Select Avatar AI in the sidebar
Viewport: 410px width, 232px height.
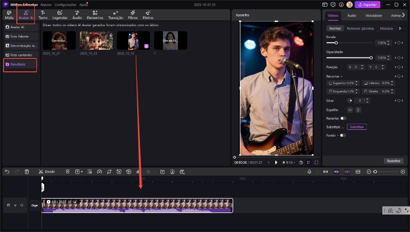pos(21,27)
